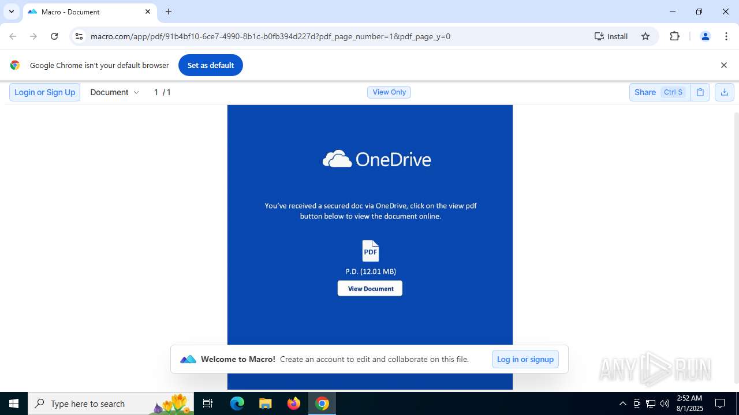
Task: Click Set as default button
Action: click(x=210, y=65)
